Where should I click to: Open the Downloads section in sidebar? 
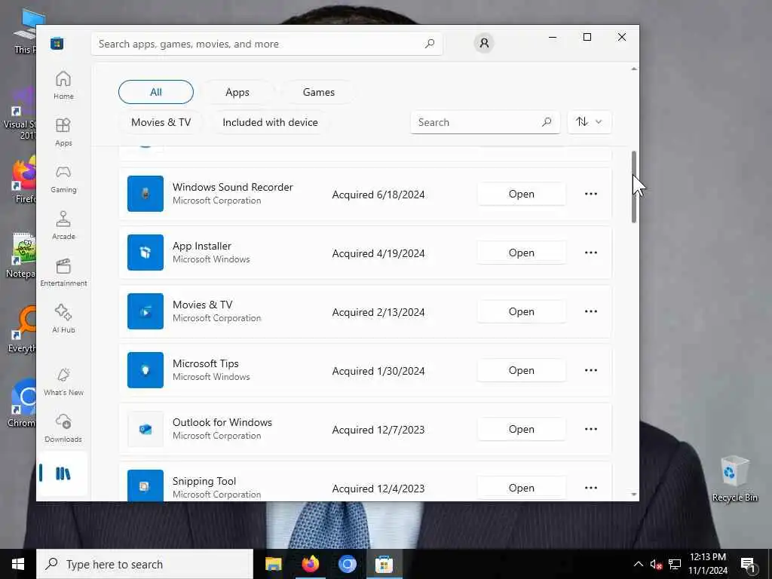point(63,428)
